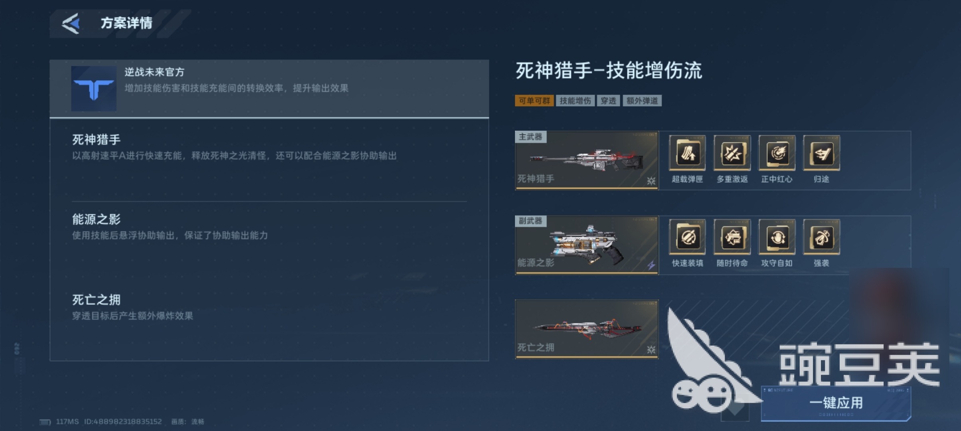Viewport: 961px width, 431px height.
Task: Open the 逆战未来官方 author avatar
Action: [x=94, y=89]
